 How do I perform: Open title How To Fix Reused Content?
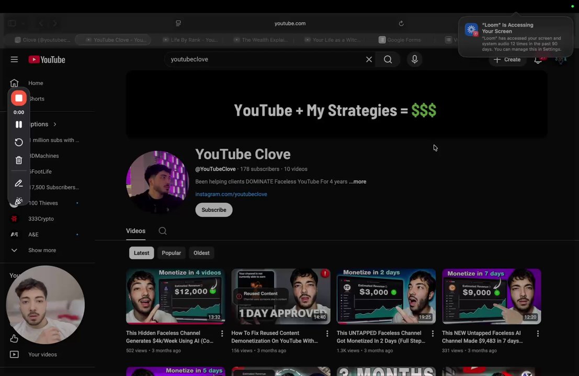click(x=275, y=337)
